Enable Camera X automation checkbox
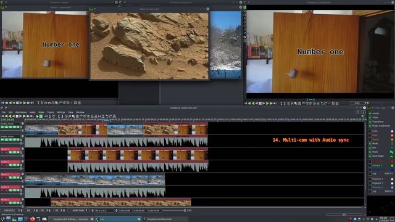 coord(370,162)
